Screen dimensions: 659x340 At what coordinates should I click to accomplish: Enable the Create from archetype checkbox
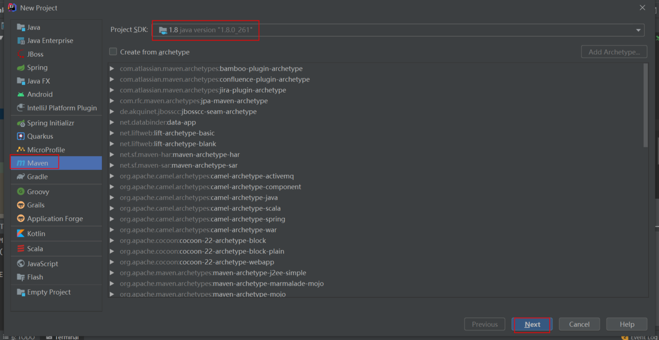(113, 52)
